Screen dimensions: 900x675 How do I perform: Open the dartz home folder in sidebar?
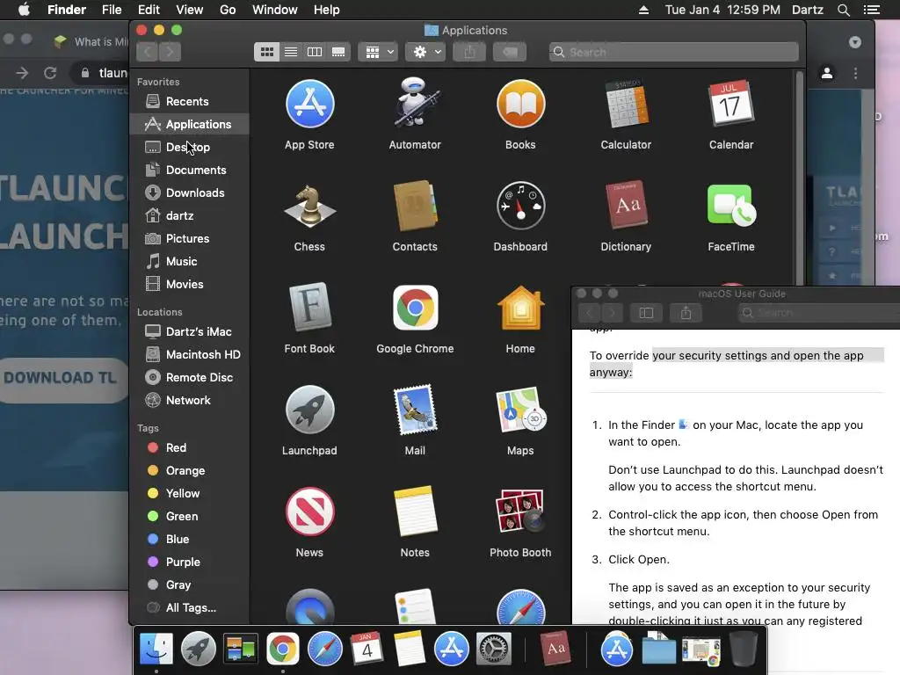point(189,216)
